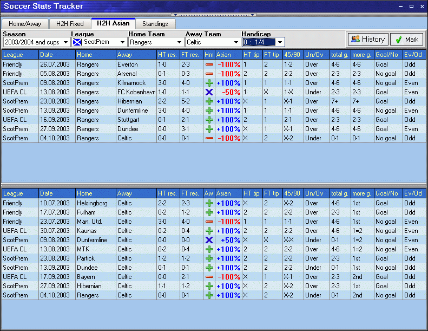
Task: Select the H2H Fixed tab
Action: tap(69, 24)
